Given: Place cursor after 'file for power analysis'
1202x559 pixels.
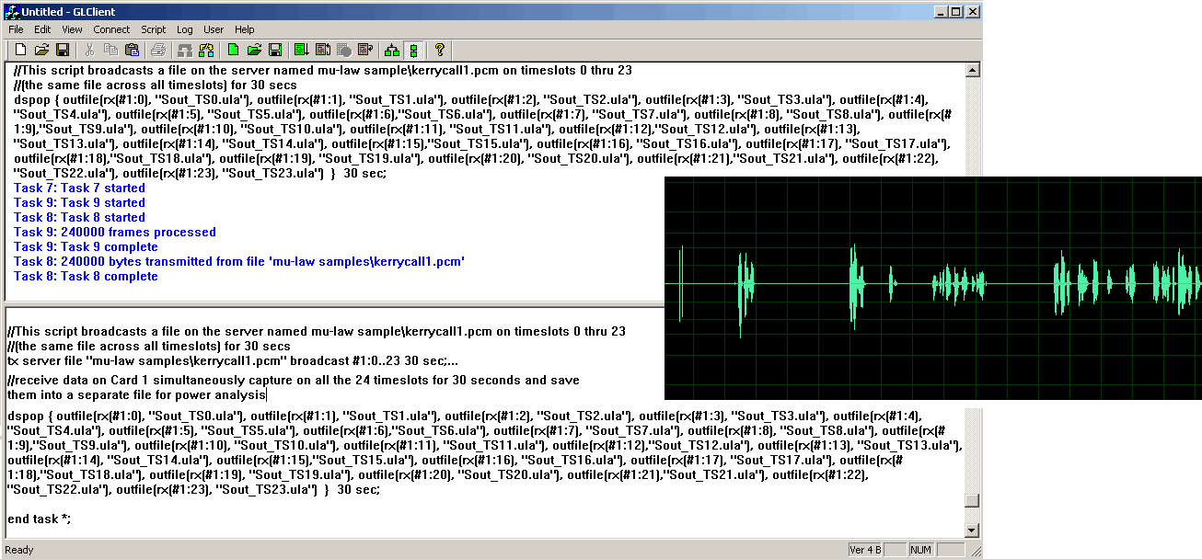Looking at the screenshot, I should click(x=267, y=394).
